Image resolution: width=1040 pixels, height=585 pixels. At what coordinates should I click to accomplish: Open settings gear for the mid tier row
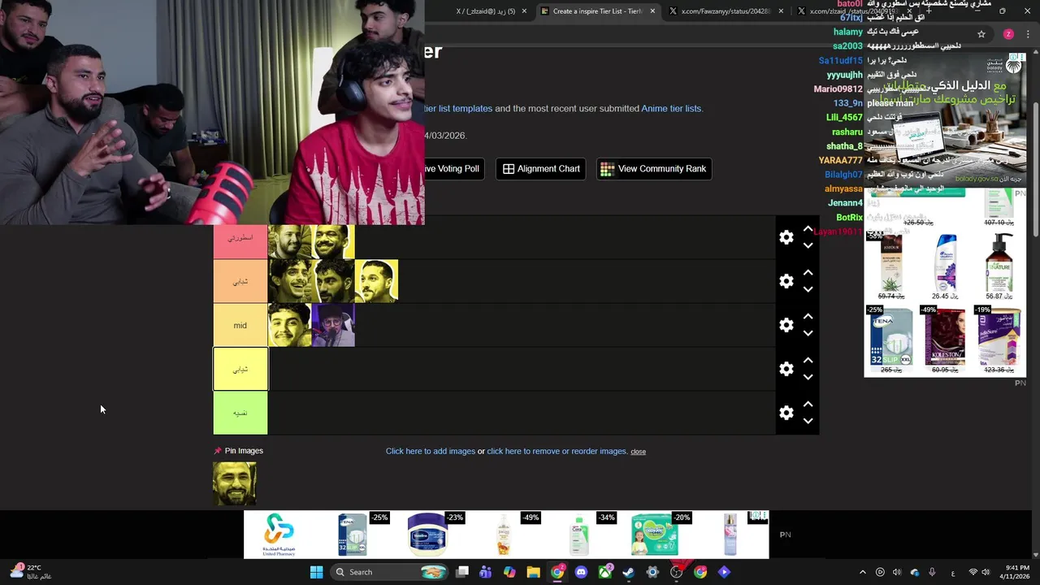pos(786,325)
